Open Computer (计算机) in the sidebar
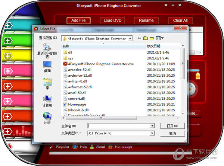Screen dimensions: 224x166 (x=47, y=101)
